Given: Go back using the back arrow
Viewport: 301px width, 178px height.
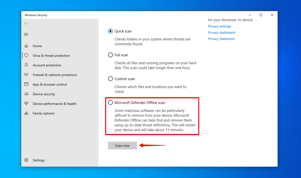Looking at the screenshot, I should tap(26, 24).
